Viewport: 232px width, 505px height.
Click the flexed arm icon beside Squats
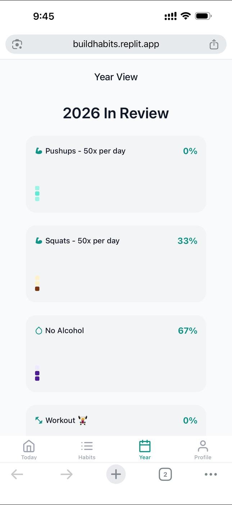39,241
